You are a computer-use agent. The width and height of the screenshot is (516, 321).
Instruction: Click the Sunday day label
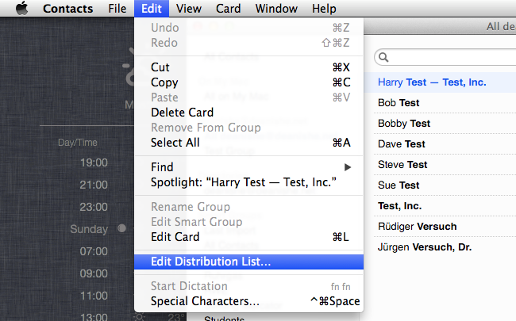pyautogui.click(x=89, y=229)
